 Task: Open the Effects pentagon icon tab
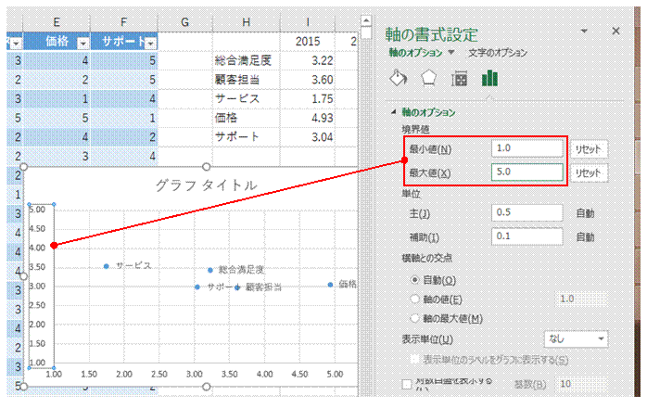pos(427,79)
